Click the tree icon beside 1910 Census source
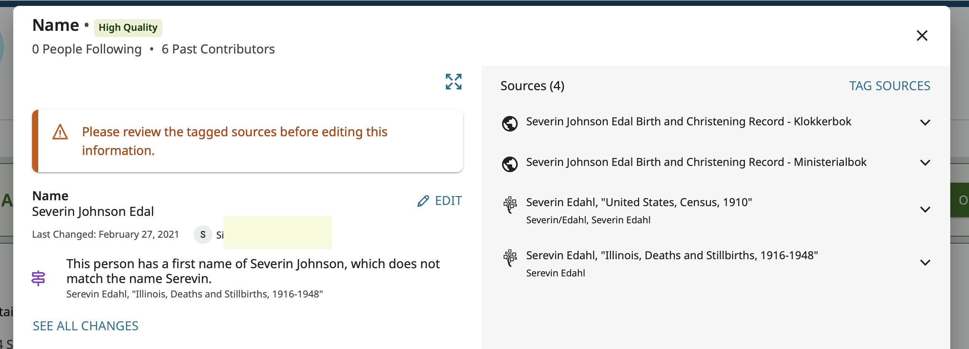Image resolution: width=969 pixels, height=349 pixels. tap(509, 205)
